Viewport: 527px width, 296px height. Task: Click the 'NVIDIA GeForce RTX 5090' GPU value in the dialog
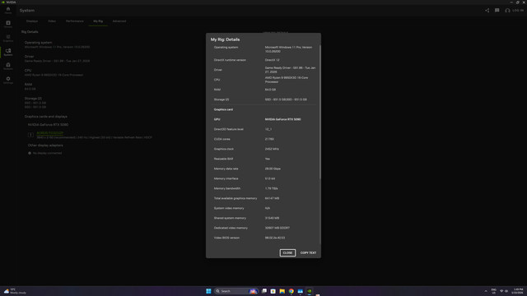pyautogui.click(x=282, y=119)
